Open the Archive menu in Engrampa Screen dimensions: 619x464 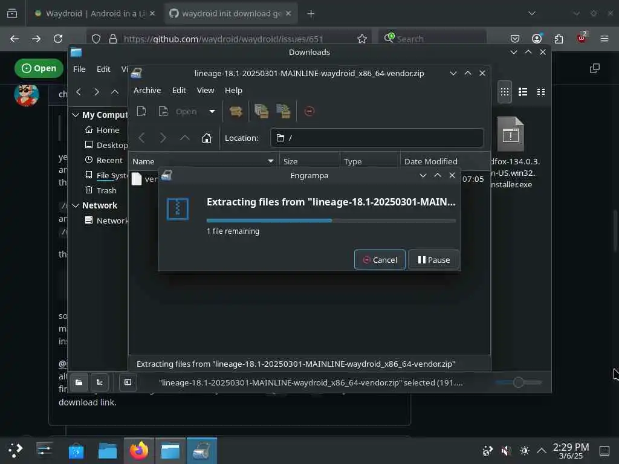click(x=147, y=91)
